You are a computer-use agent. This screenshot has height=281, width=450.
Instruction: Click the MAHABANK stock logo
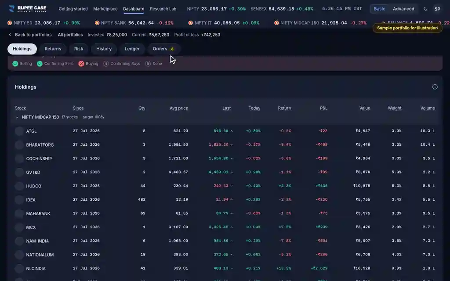(19, 214)
